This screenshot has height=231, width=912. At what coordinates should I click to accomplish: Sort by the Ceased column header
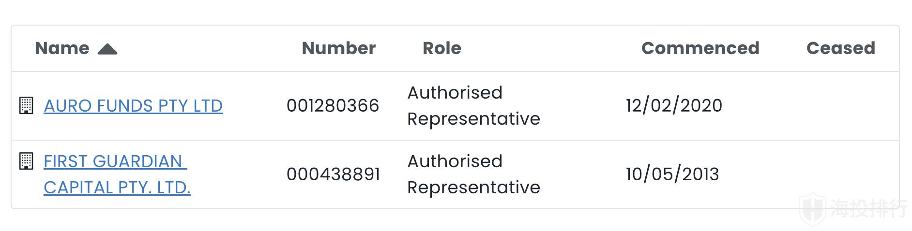pyautogui.click(x=840, y=48)
